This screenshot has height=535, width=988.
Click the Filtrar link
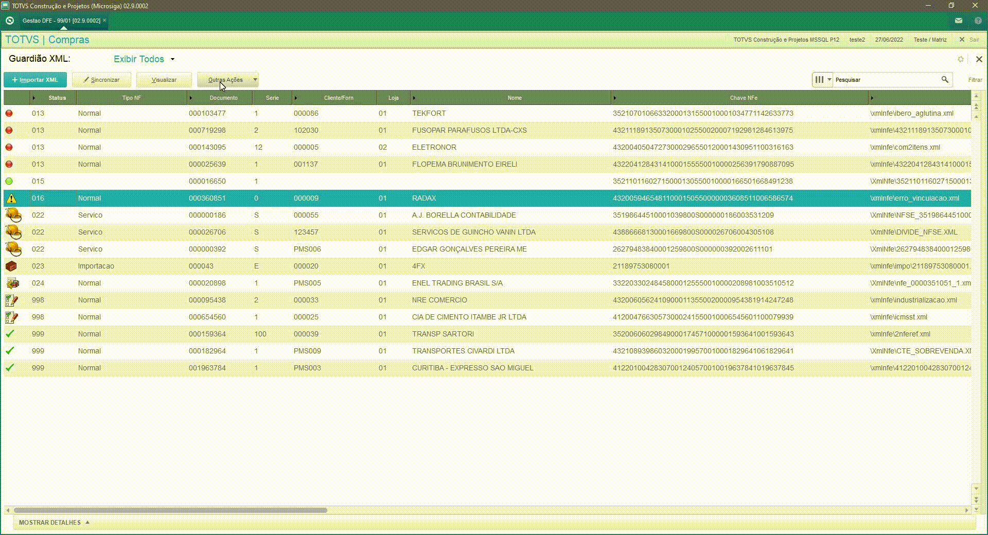(975, 80)
